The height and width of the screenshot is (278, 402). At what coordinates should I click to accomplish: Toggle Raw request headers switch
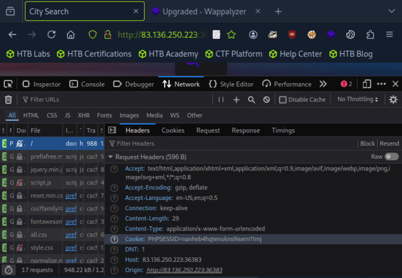(391, 156)
